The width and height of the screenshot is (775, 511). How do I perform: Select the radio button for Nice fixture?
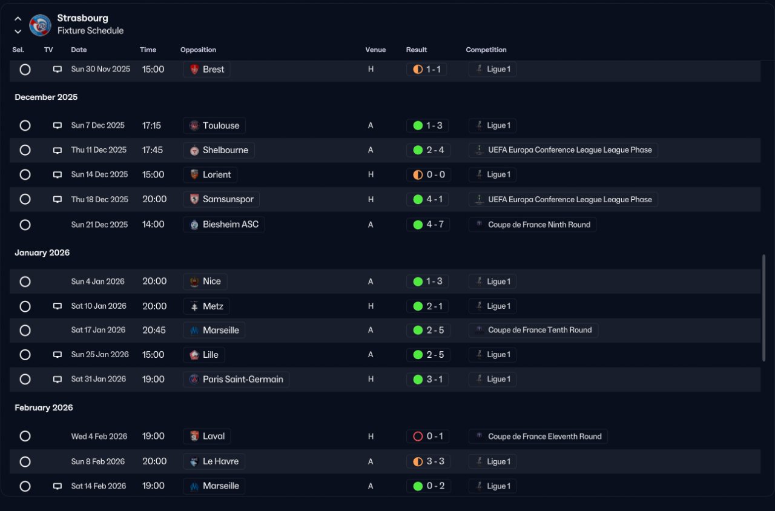(x=25, y=282)
